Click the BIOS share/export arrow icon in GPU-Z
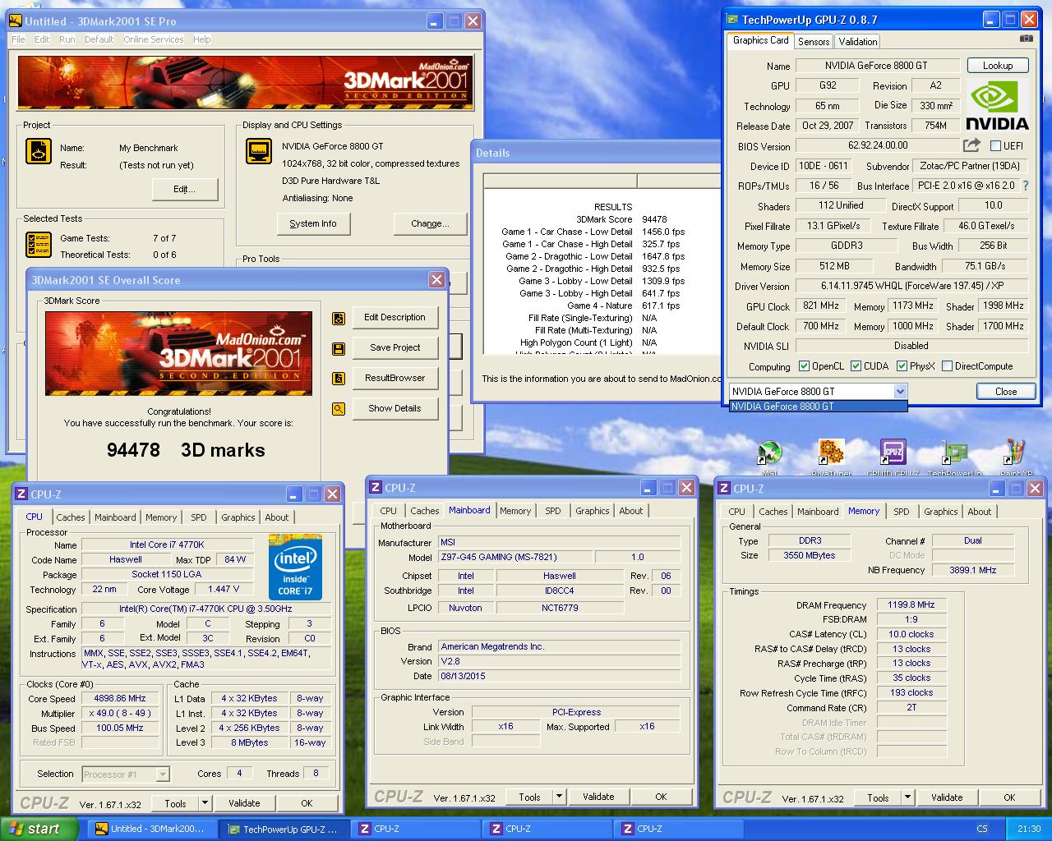This screenshot has width=1052, height=841. 972,145
